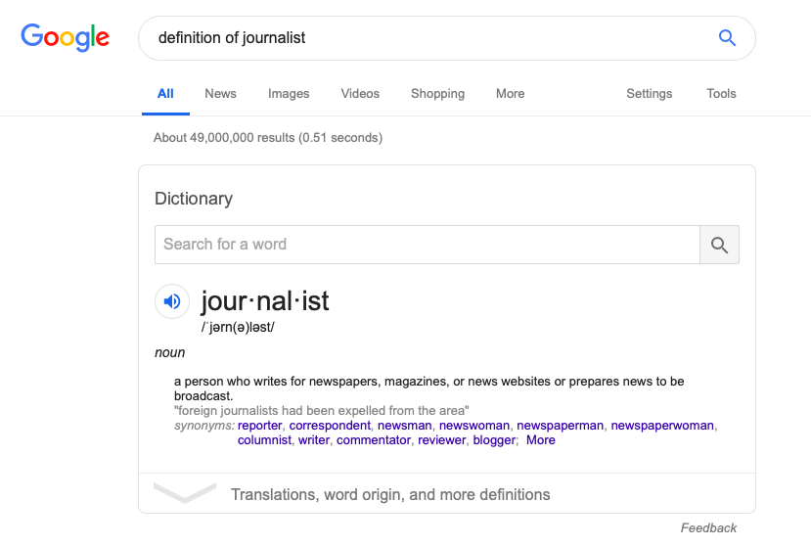Switch to the News tab
Viewport: 811px width, 547px height.
pos(220,94)
